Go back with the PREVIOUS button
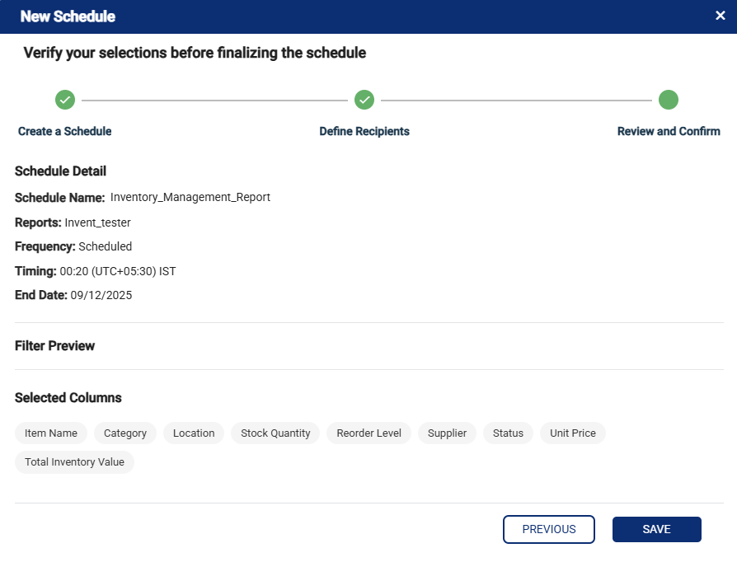 point(549,529)
